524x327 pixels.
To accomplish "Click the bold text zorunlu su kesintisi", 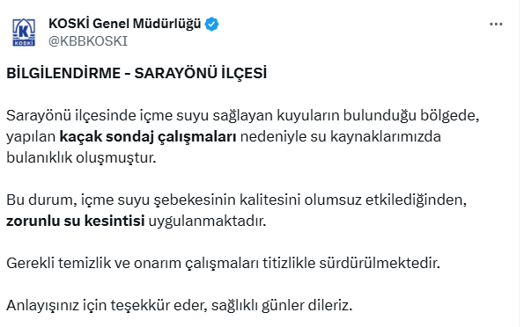I will (76, 221).
